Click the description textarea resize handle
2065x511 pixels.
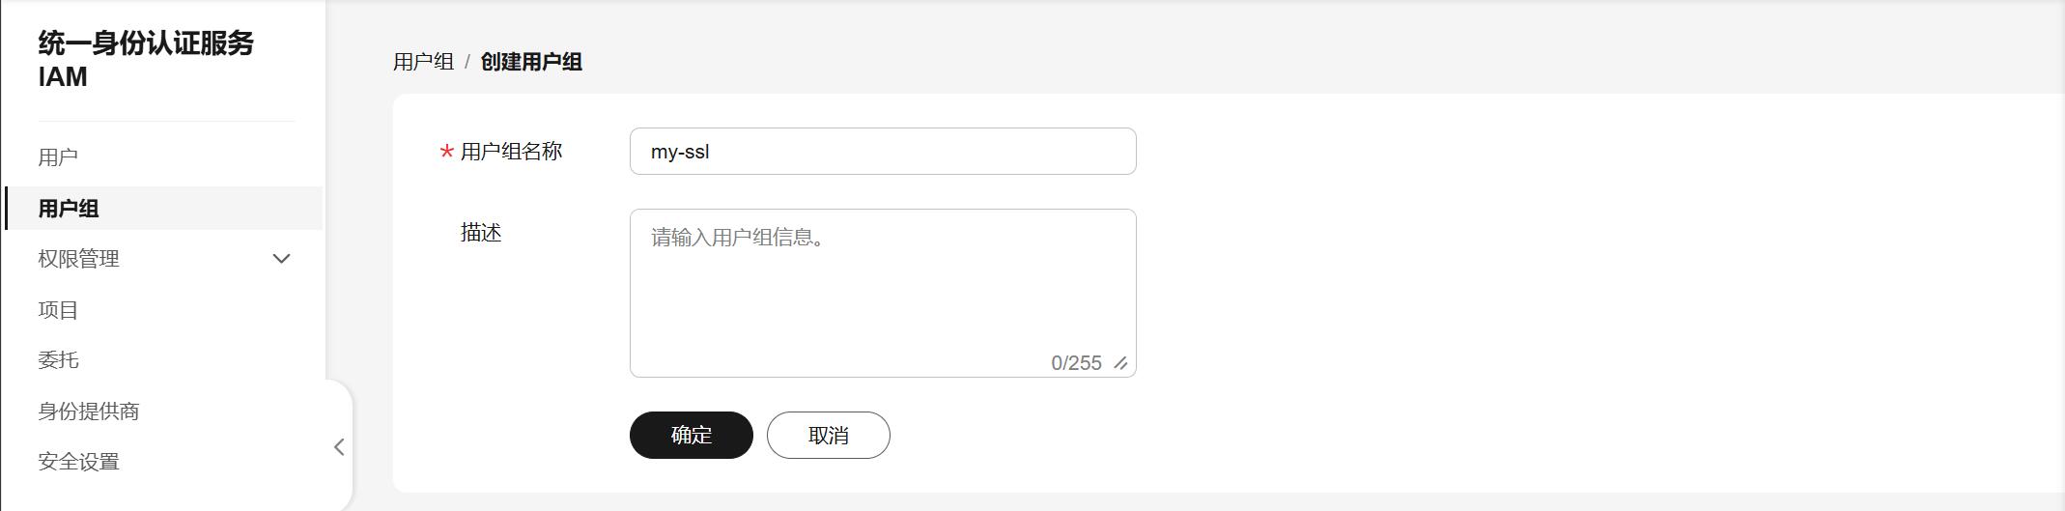tap(1120, 363)
